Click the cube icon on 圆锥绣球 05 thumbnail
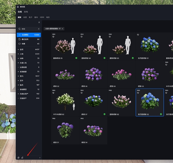The height and width of the screenshot is (163, 173). [x=53, y=37]
